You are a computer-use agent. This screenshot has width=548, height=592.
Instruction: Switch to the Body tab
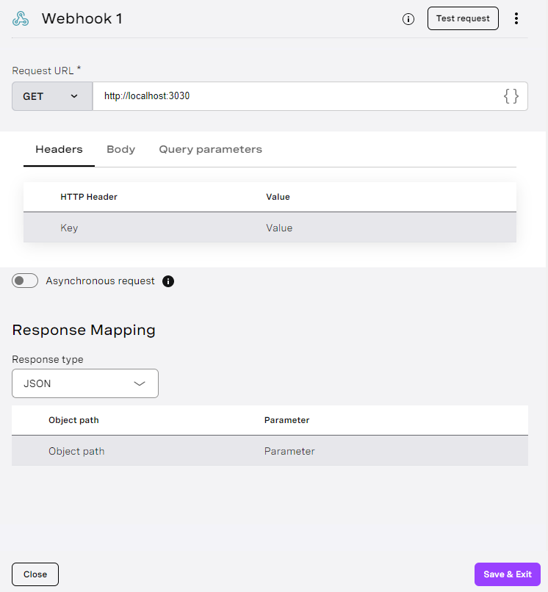click(121, 150)
